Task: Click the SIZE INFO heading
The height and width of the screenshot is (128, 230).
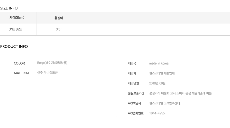Action: (x=9, y=8)
